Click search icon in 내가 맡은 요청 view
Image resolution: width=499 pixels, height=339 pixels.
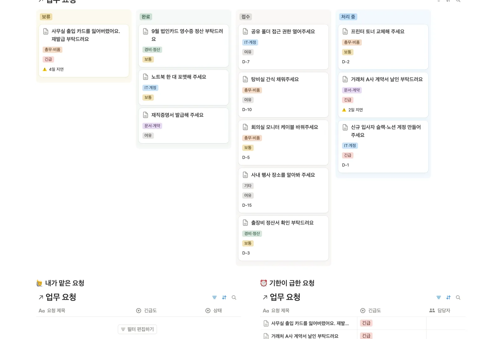pyautogui.click(x=234, y=298)
